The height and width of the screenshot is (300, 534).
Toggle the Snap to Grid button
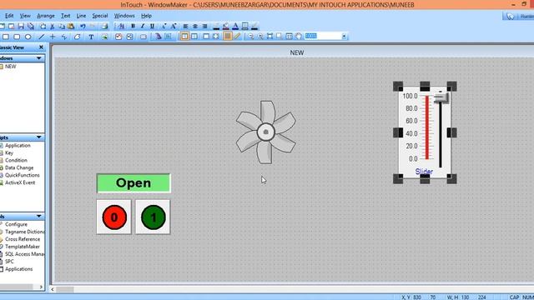point(228,37)
